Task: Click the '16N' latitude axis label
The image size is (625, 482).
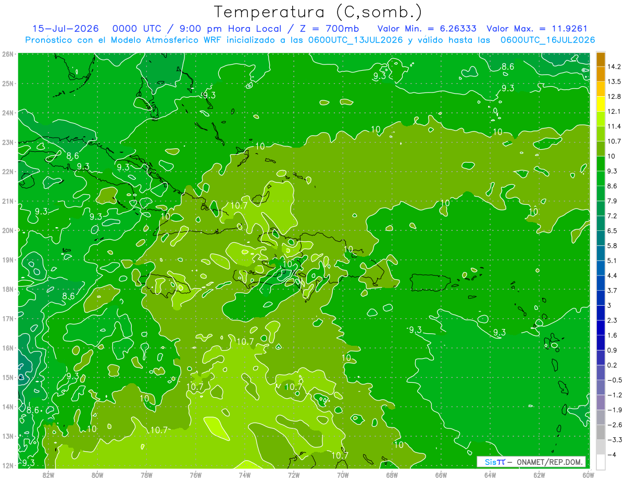Action: point(7,348)
